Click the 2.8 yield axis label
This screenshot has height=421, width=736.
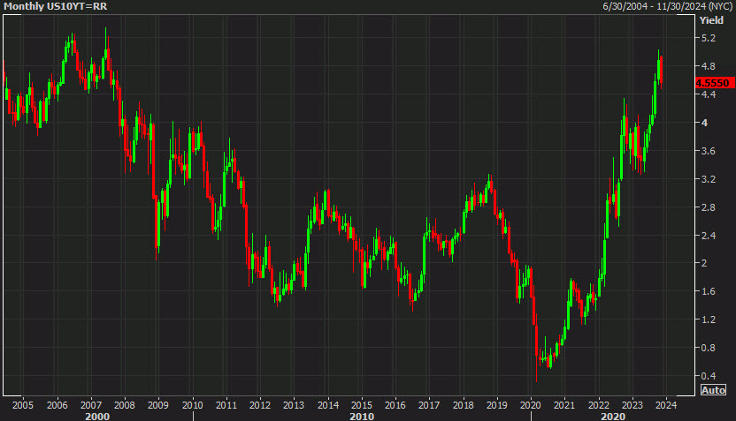click(x=709, y=207)
